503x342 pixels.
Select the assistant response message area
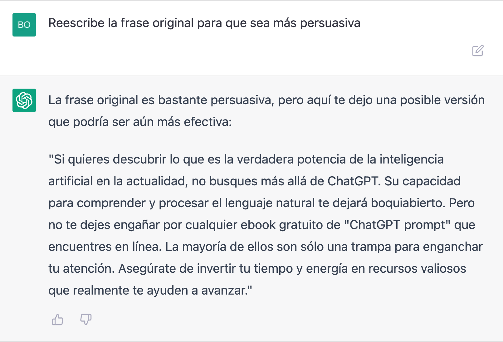[265, 193]
